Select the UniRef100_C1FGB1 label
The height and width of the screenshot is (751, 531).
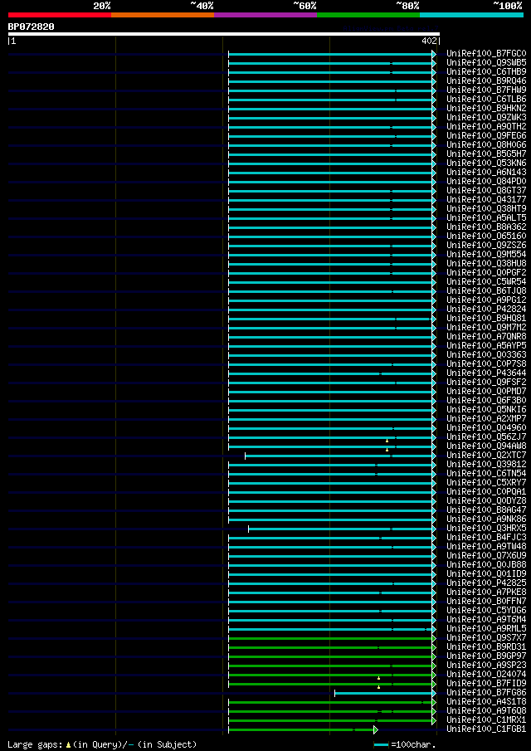point(486,729)
